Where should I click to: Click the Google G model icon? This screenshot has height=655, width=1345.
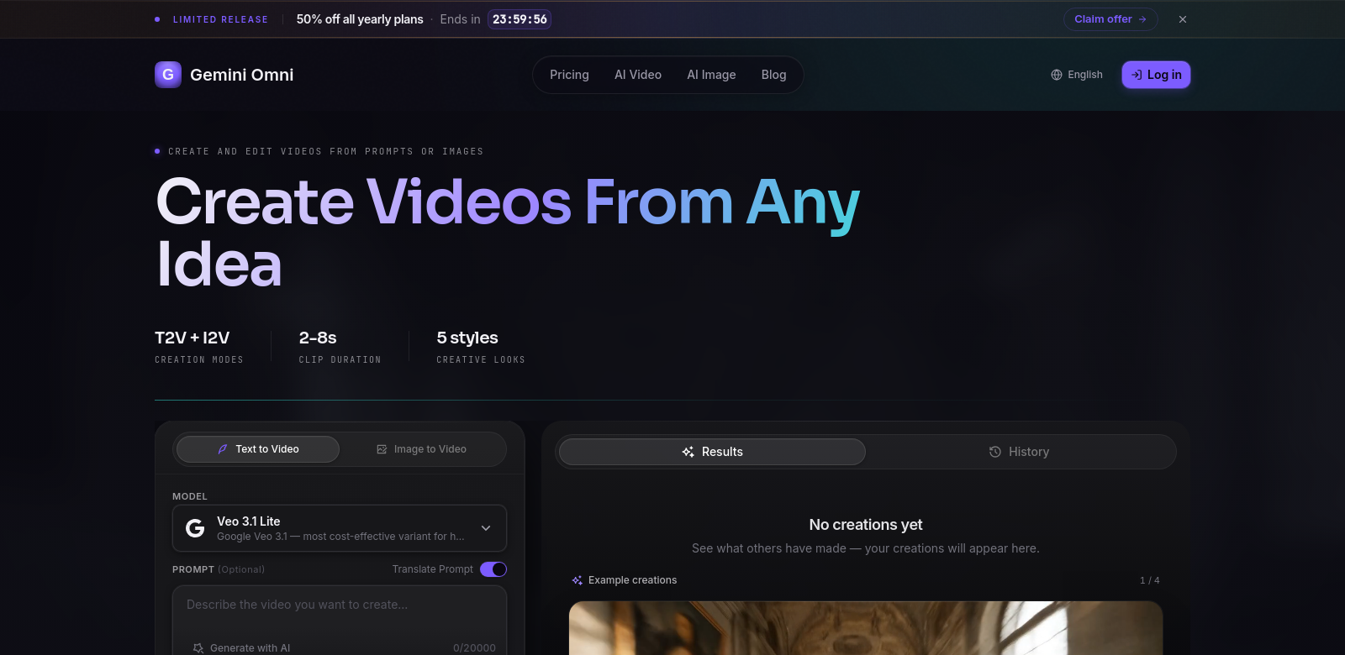pos(195,528)
